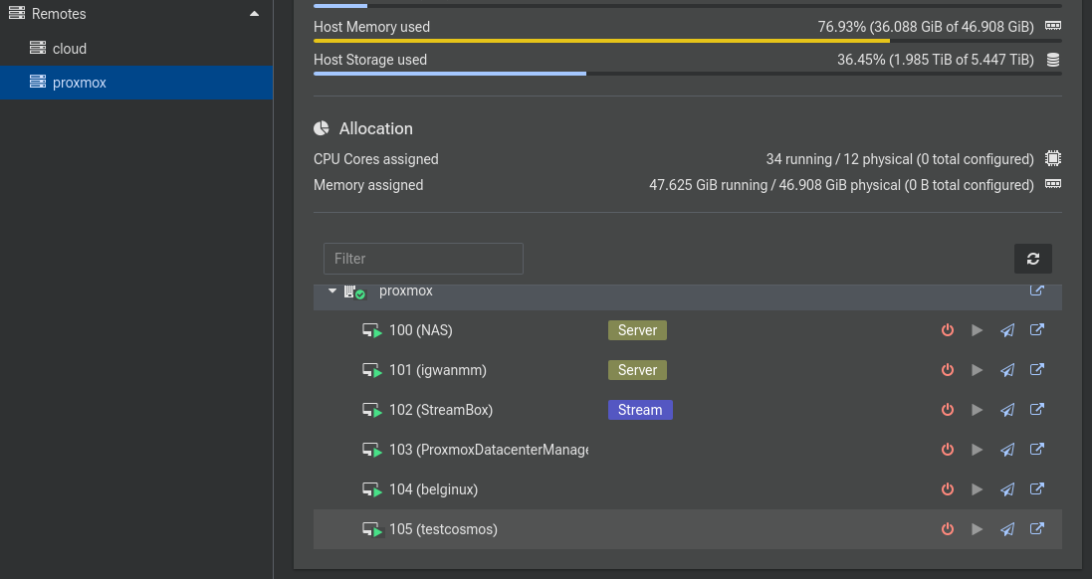Select the cloud remote in sidebar
The width and height of the screenshot is (1092, 579).
(136, 49)
